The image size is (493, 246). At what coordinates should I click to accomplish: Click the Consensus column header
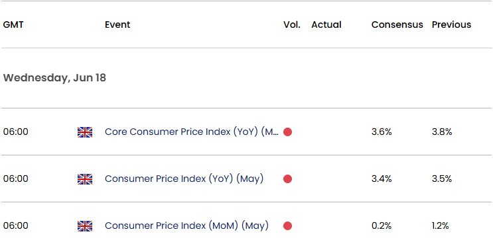click(397, 24)
